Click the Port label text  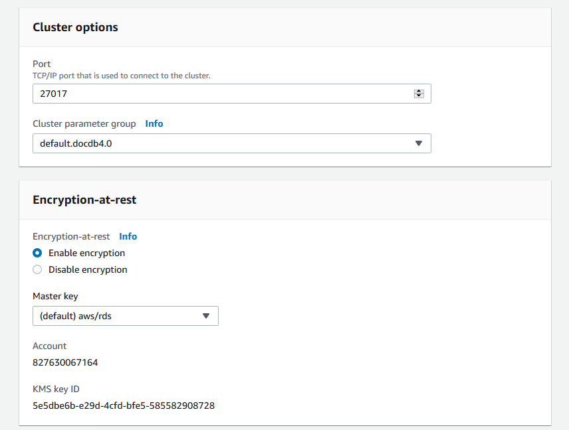click(41, 64)
